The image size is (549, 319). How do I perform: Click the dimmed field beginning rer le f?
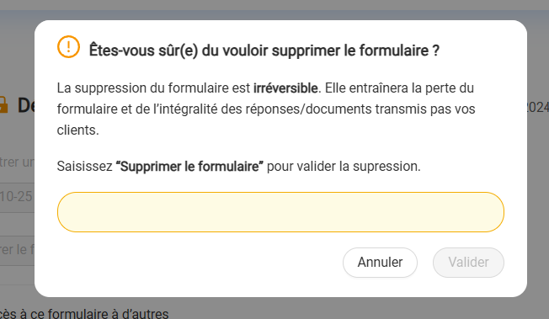tap(17, 250)
